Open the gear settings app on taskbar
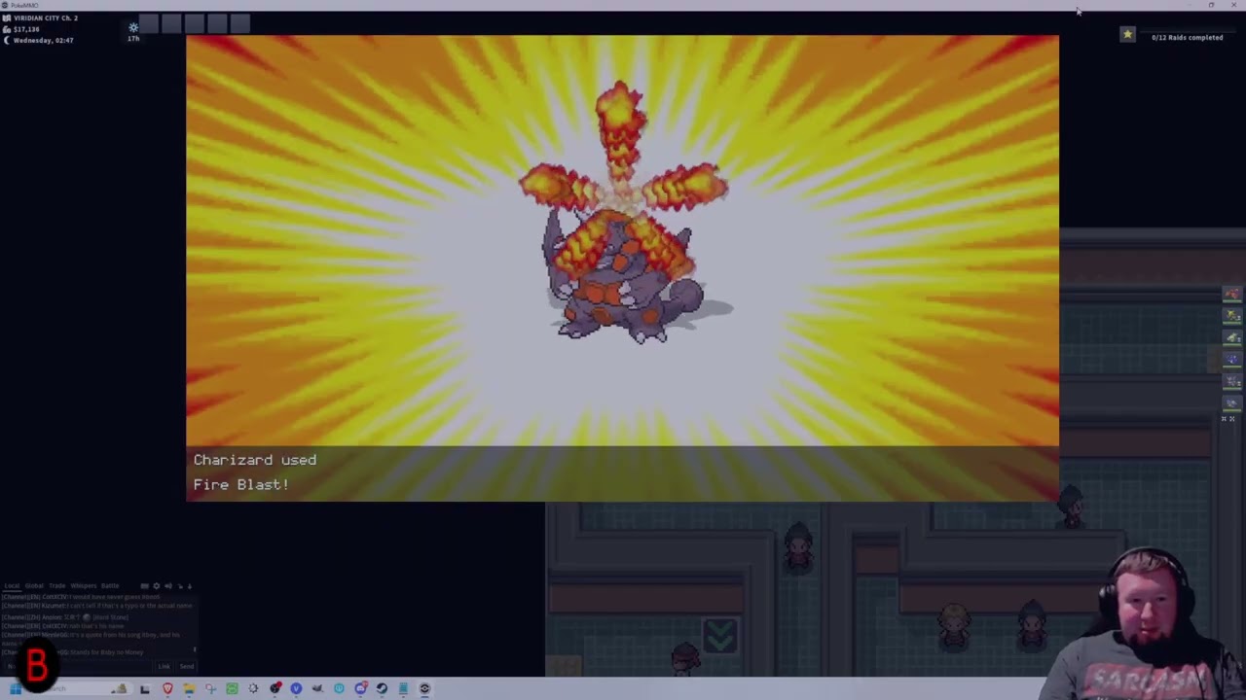Viewport: 1246px width, 700px height. coord(253,688)
